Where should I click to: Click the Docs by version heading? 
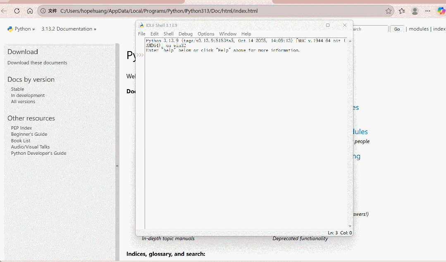31,80
